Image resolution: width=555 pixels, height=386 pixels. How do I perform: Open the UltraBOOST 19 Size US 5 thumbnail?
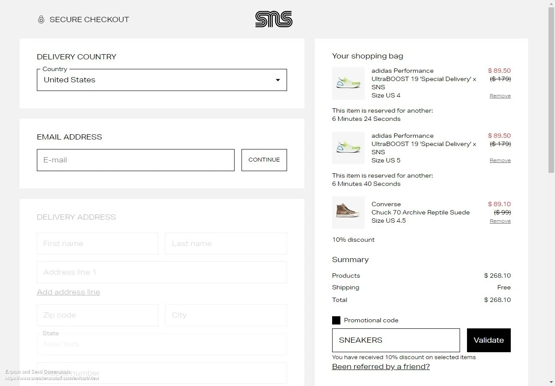click(x=348, y=148)
